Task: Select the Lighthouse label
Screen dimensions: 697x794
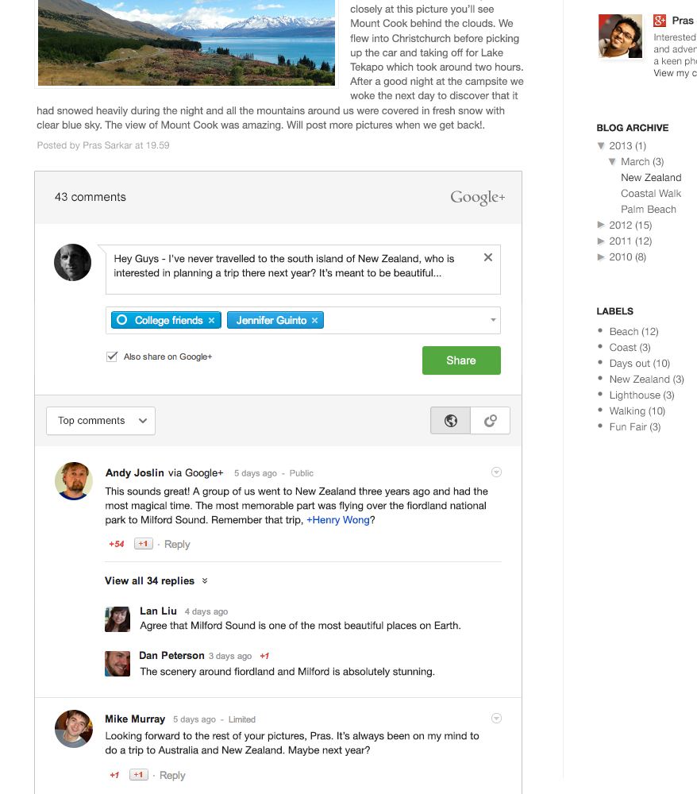Action: pos(634,395)
